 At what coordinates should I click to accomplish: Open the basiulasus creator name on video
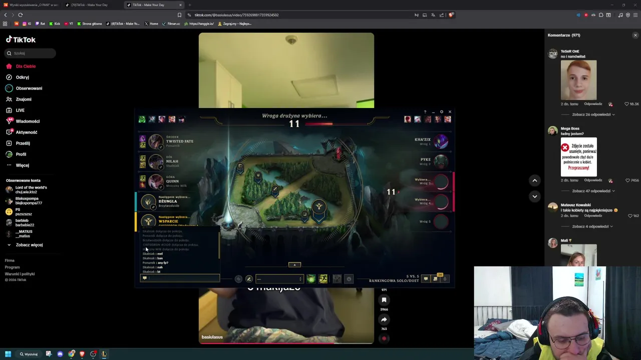[212, 337]
